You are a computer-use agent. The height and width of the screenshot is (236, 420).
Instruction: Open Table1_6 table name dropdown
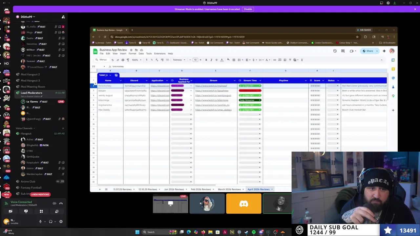(x=110, y=75)
